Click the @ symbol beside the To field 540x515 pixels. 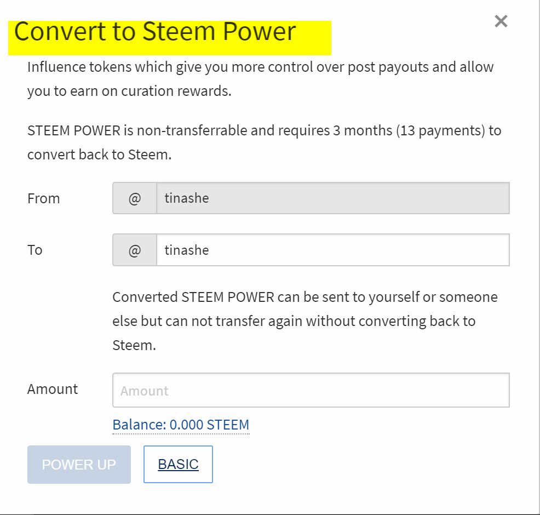pyautogui.click(x=135, y=250)
